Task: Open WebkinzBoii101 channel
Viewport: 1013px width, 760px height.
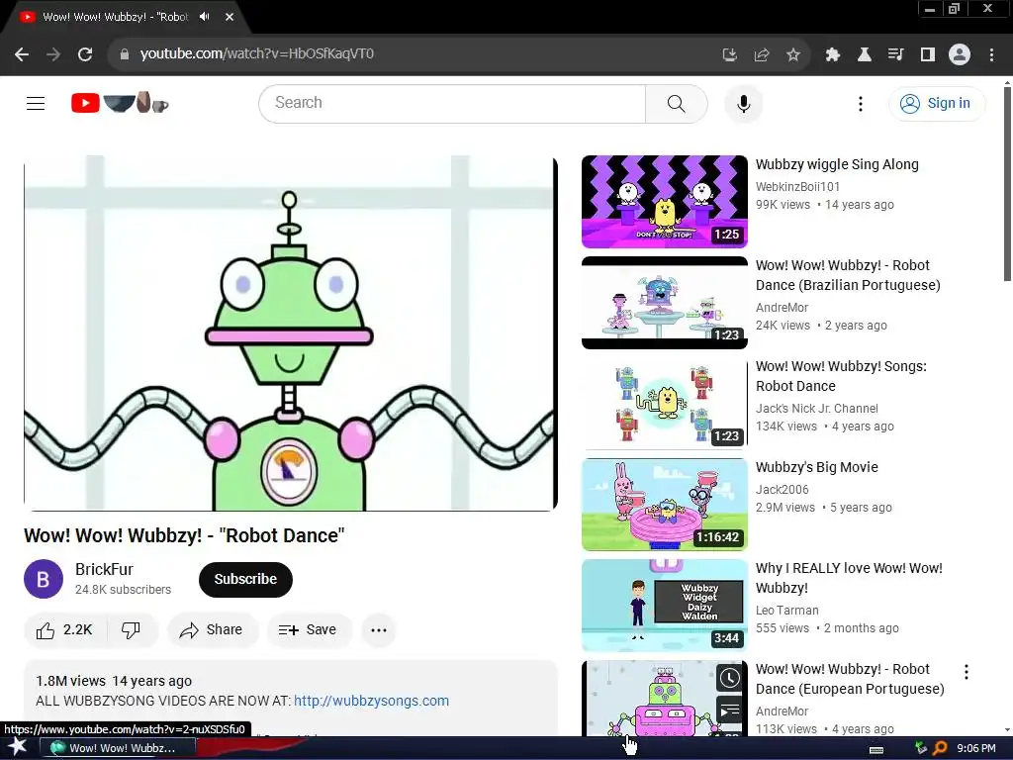Action: point(798,187)
